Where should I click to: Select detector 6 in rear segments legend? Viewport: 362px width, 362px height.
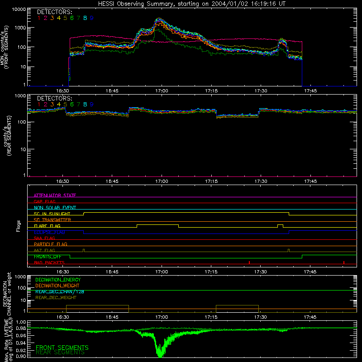pyautogui.click(x=72, y=105)
